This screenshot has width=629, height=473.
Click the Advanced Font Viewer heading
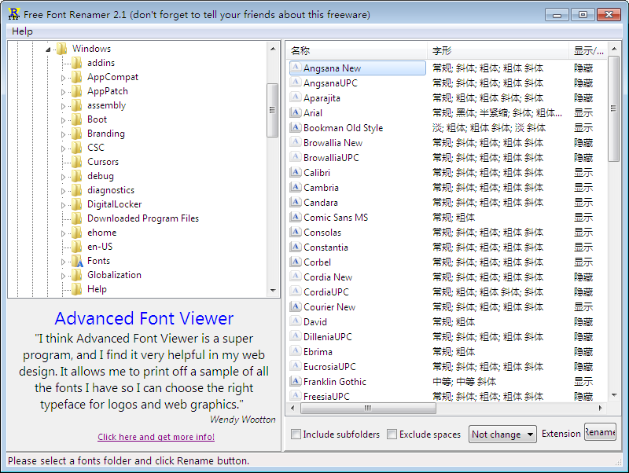tap(144, 319)
